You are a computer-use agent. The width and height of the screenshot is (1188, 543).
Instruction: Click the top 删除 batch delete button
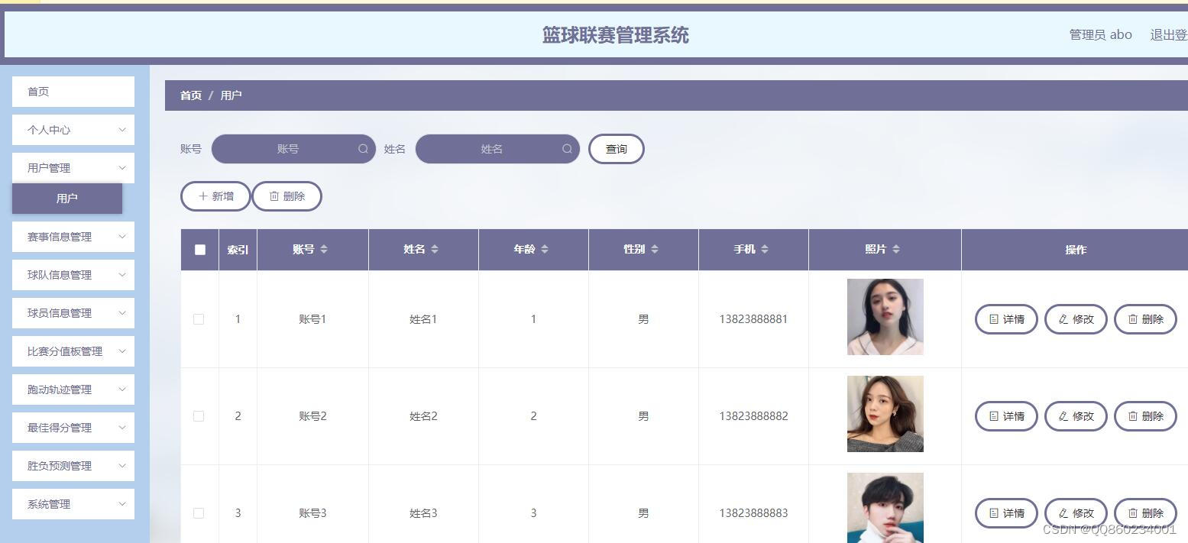[287, 196]
